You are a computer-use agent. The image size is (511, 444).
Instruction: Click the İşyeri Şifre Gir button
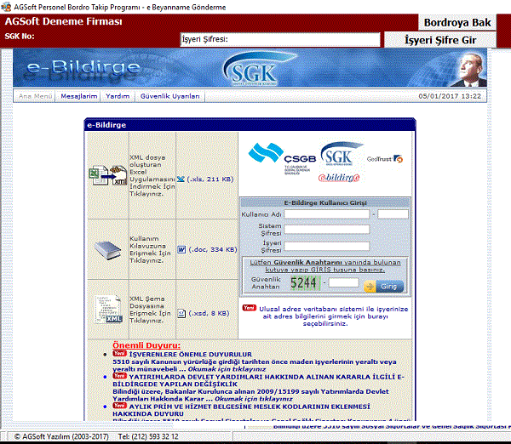click(x=440, y=40)
